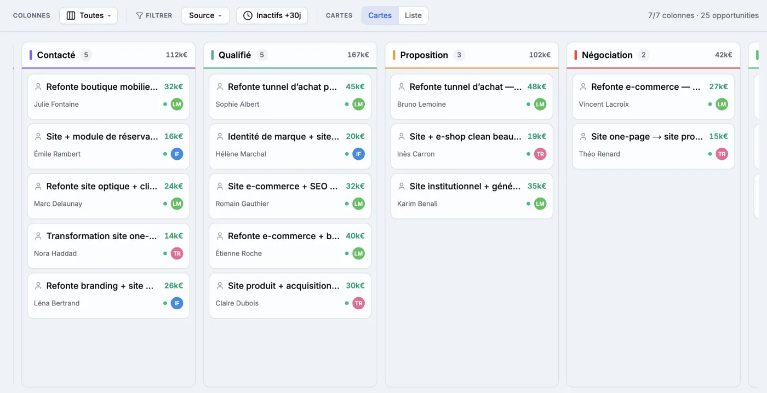Viewport: 767px width, 393px height.
Task: Click person icon on Refonte branding + site card
Action: coord(38,286)
